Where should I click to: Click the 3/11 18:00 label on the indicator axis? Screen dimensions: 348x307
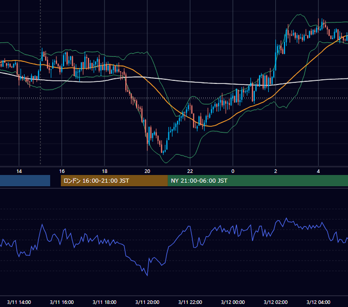coord(104,302)
